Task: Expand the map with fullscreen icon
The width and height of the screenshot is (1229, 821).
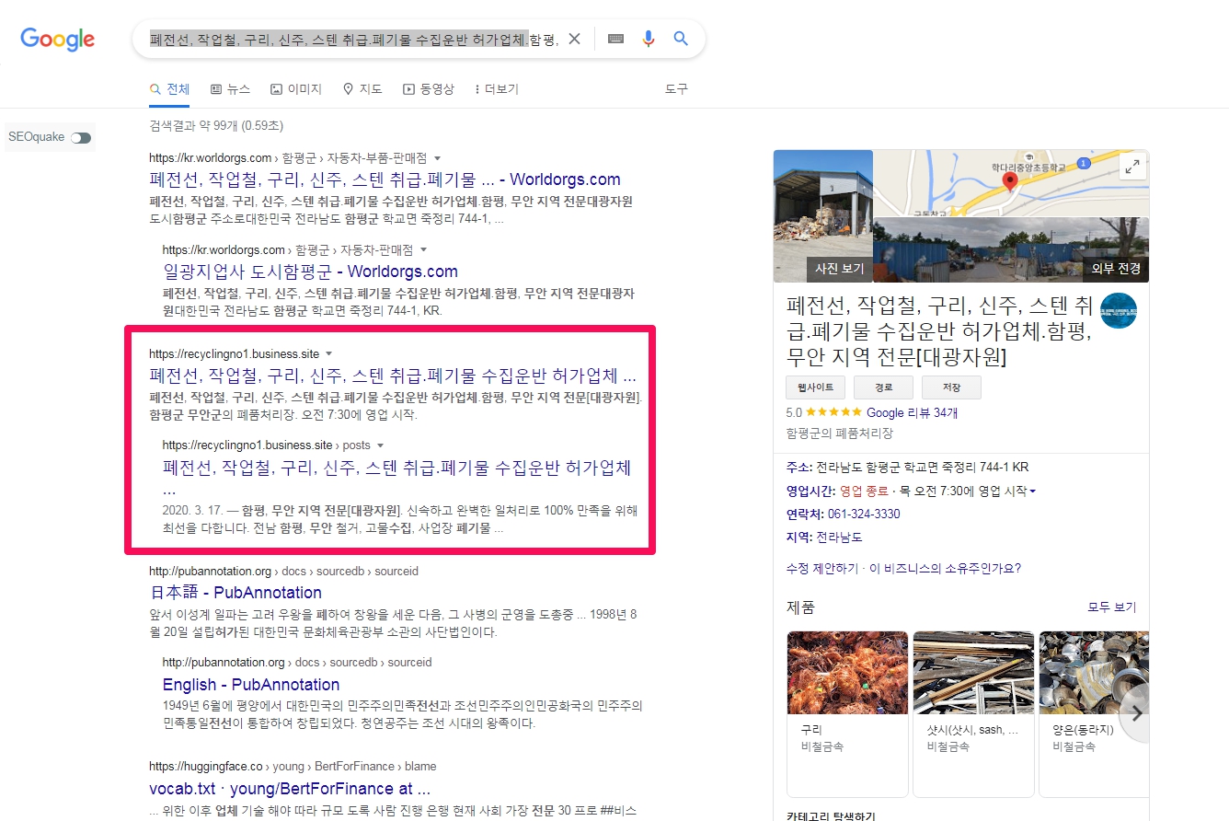Action: point(1131,167)
